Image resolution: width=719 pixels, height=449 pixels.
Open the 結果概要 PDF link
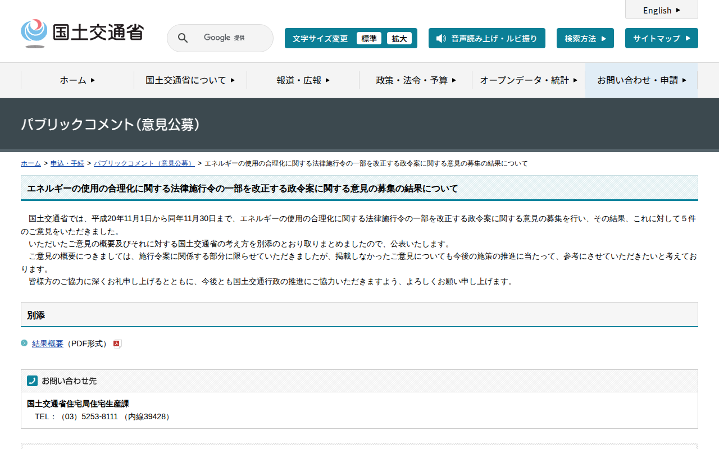coord(48,343)
